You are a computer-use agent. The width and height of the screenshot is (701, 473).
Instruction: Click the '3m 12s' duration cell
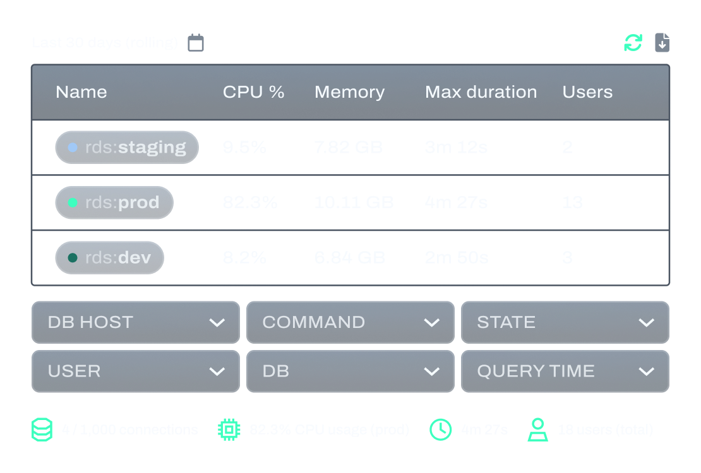(x=456, y=148)
